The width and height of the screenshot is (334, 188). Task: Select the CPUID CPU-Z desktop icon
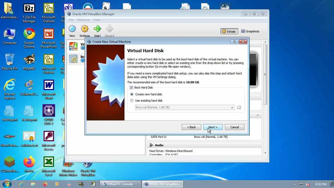[49, 115]
